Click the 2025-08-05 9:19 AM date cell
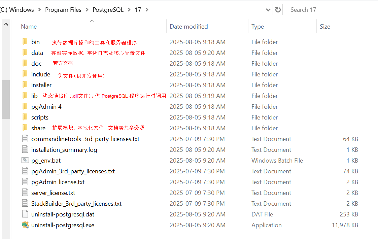Screen dimensions: 378x239 [x=198, y=96]
